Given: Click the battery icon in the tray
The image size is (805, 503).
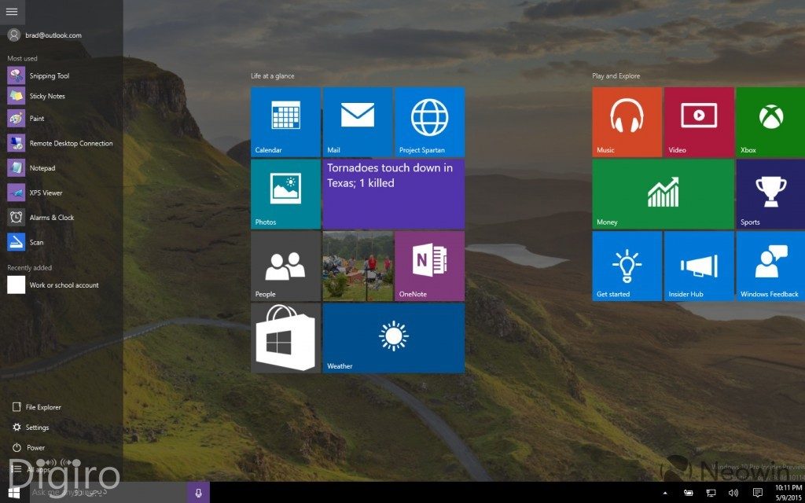Looking at the screenshot, I should (x=689, y=494).
